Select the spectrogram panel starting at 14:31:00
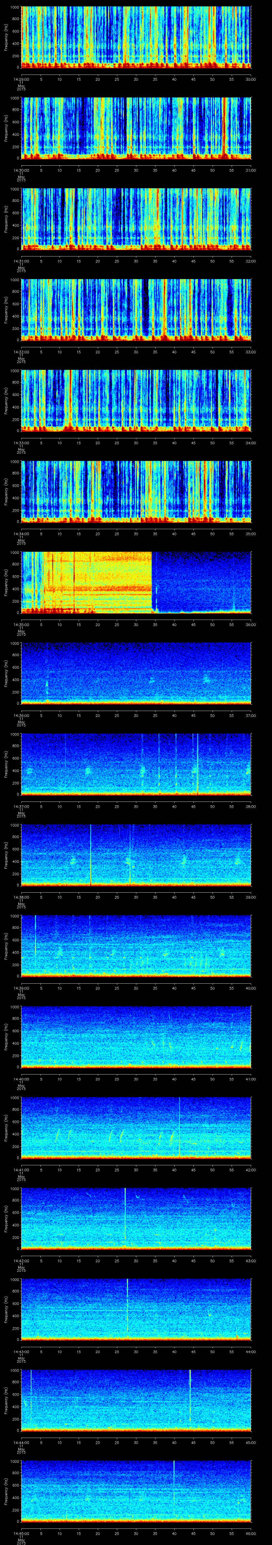The height and width of the screenshot is (1545, 272). click(x=136, y=219)
